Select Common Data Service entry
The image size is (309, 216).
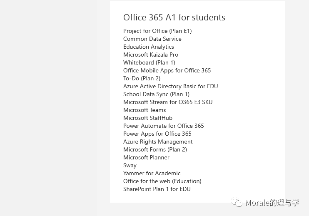(x=152, y=39)
